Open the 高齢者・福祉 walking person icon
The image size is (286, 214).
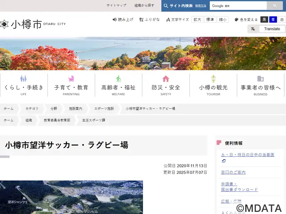click(118, 78)
